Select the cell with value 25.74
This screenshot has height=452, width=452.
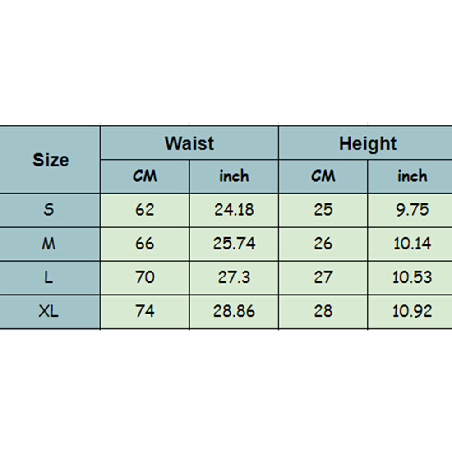[234, 244]
